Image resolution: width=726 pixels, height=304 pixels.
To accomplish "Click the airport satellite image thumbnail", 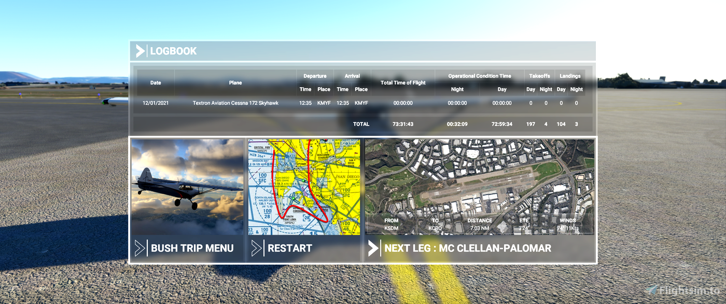I will 480,187.
